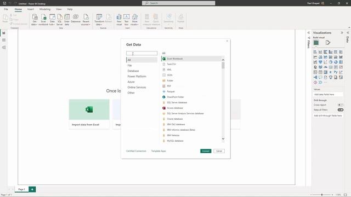Open the Data hub ribbon icon

click(x=52, y=20)
